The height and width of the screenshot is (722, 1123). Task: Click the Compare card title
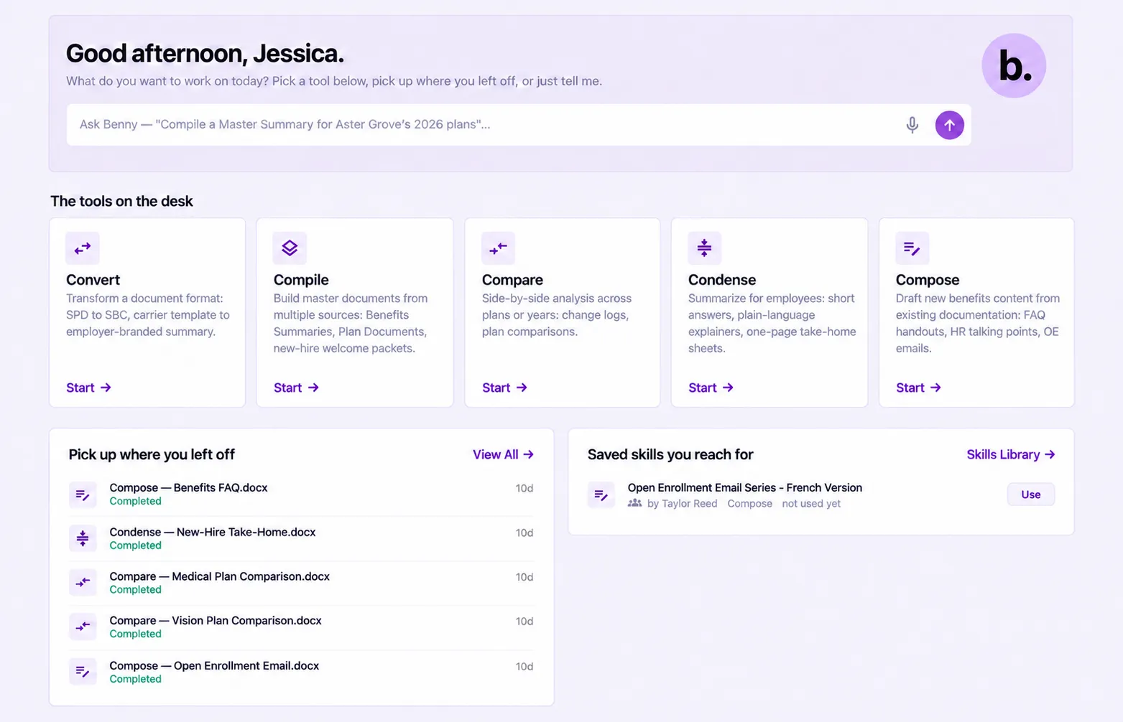tap(512, 280)
